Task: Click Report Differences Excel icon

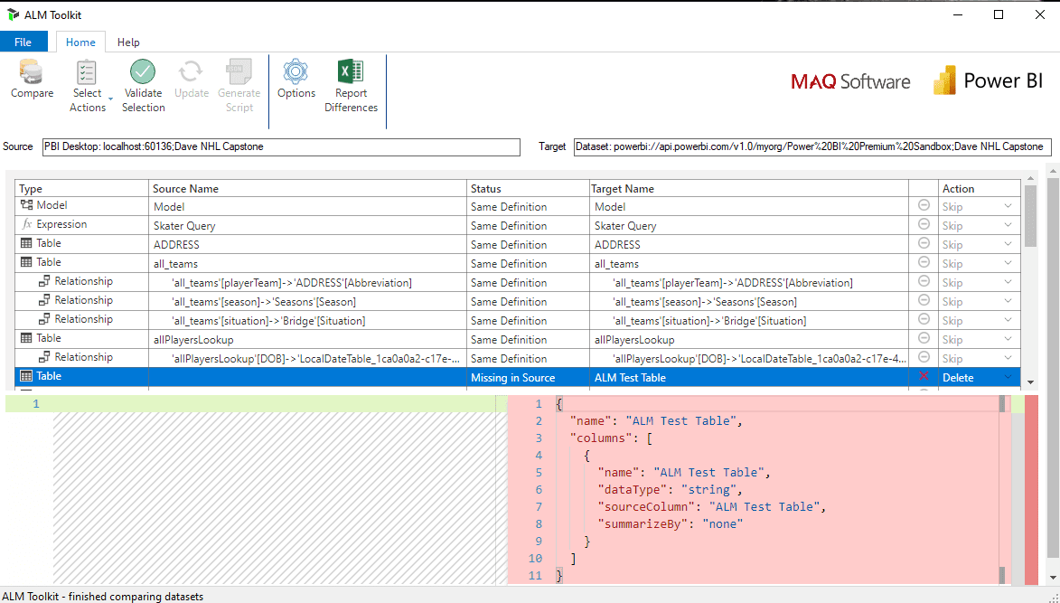Action: (351, 71)
